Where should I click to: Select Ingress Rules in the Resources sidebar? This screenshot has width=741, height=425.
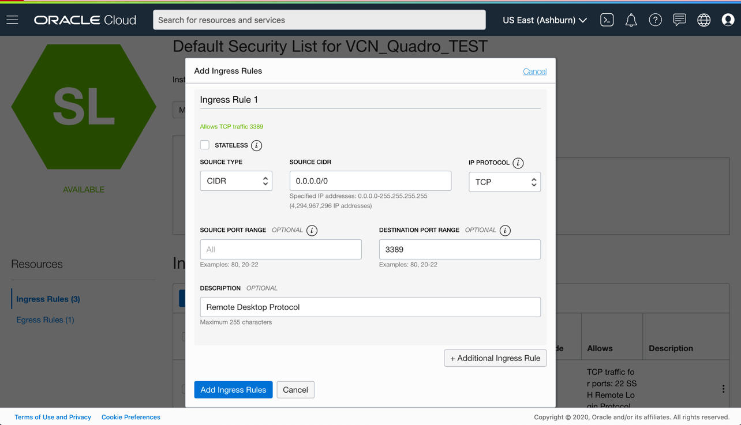(47, 299)
